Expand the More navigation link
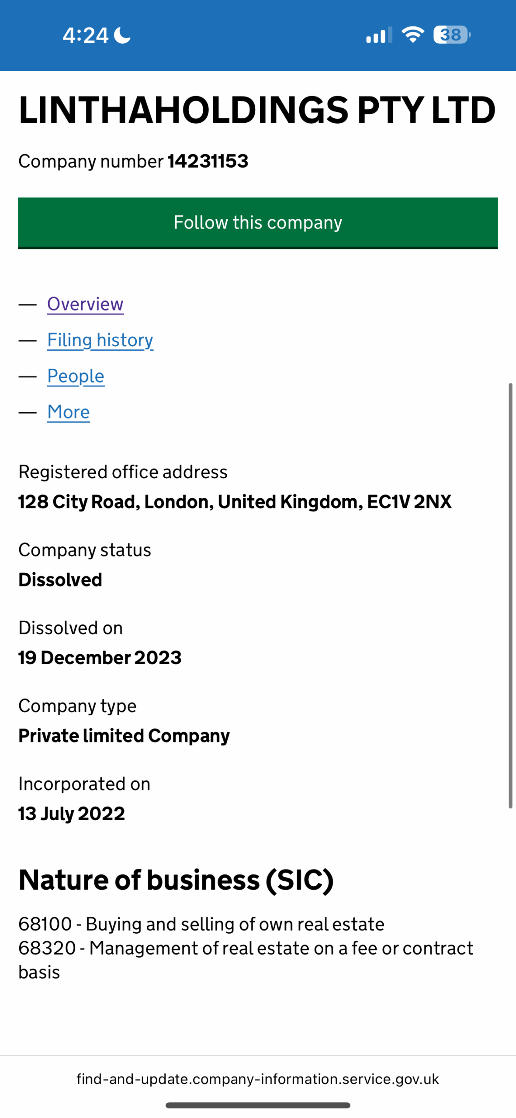This screenshot has width=516, height=1118. pos(69,412)
